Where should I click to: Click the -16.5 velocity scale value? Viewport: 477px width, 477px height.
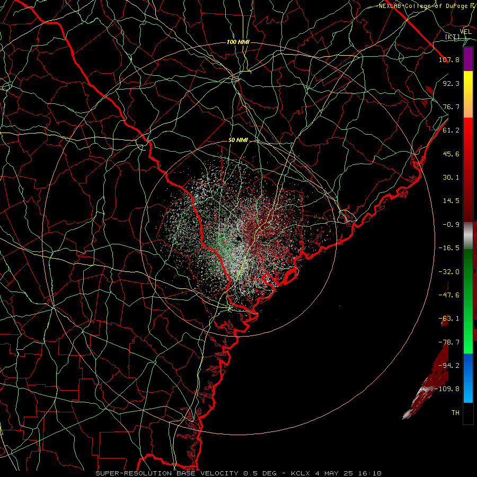click(x=449, y=248)
